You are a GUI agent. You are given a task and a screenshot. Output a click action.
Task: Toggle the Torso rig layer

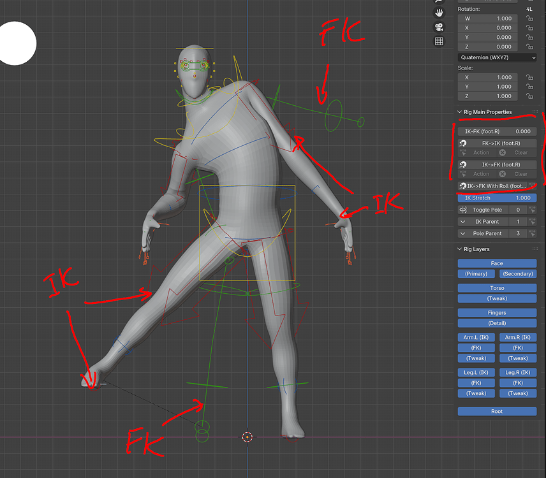click(x=497, y=288)
